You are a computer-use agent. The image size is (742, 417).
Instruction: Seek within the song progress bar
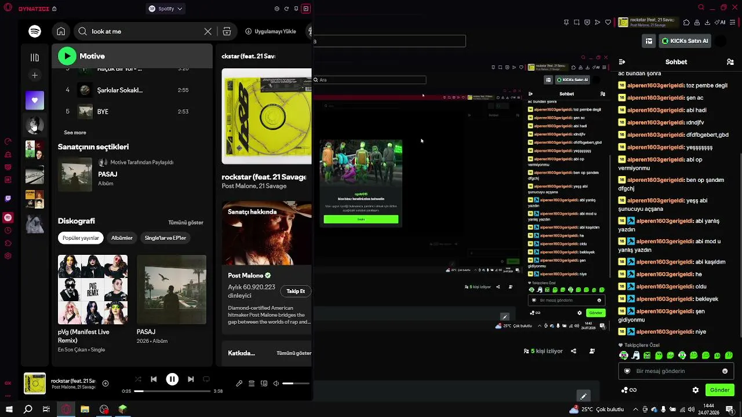coord(172,391)
